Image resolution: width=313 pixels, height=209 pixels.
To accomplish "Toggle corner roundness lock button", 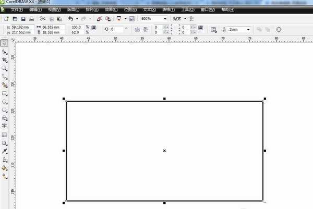I will coord(201,28).
